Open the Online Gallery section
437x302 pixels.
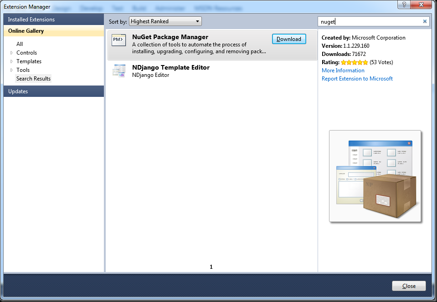(x=54, y=31)
